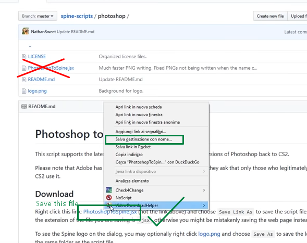Open NathanSweet's avatar image
Viewport: 307px width, 243px height.
click(26, 31)
